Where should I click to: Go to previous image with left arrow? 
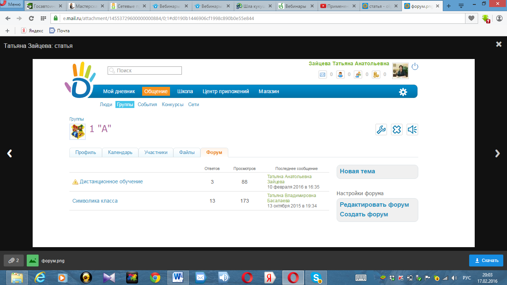point(10,154)
